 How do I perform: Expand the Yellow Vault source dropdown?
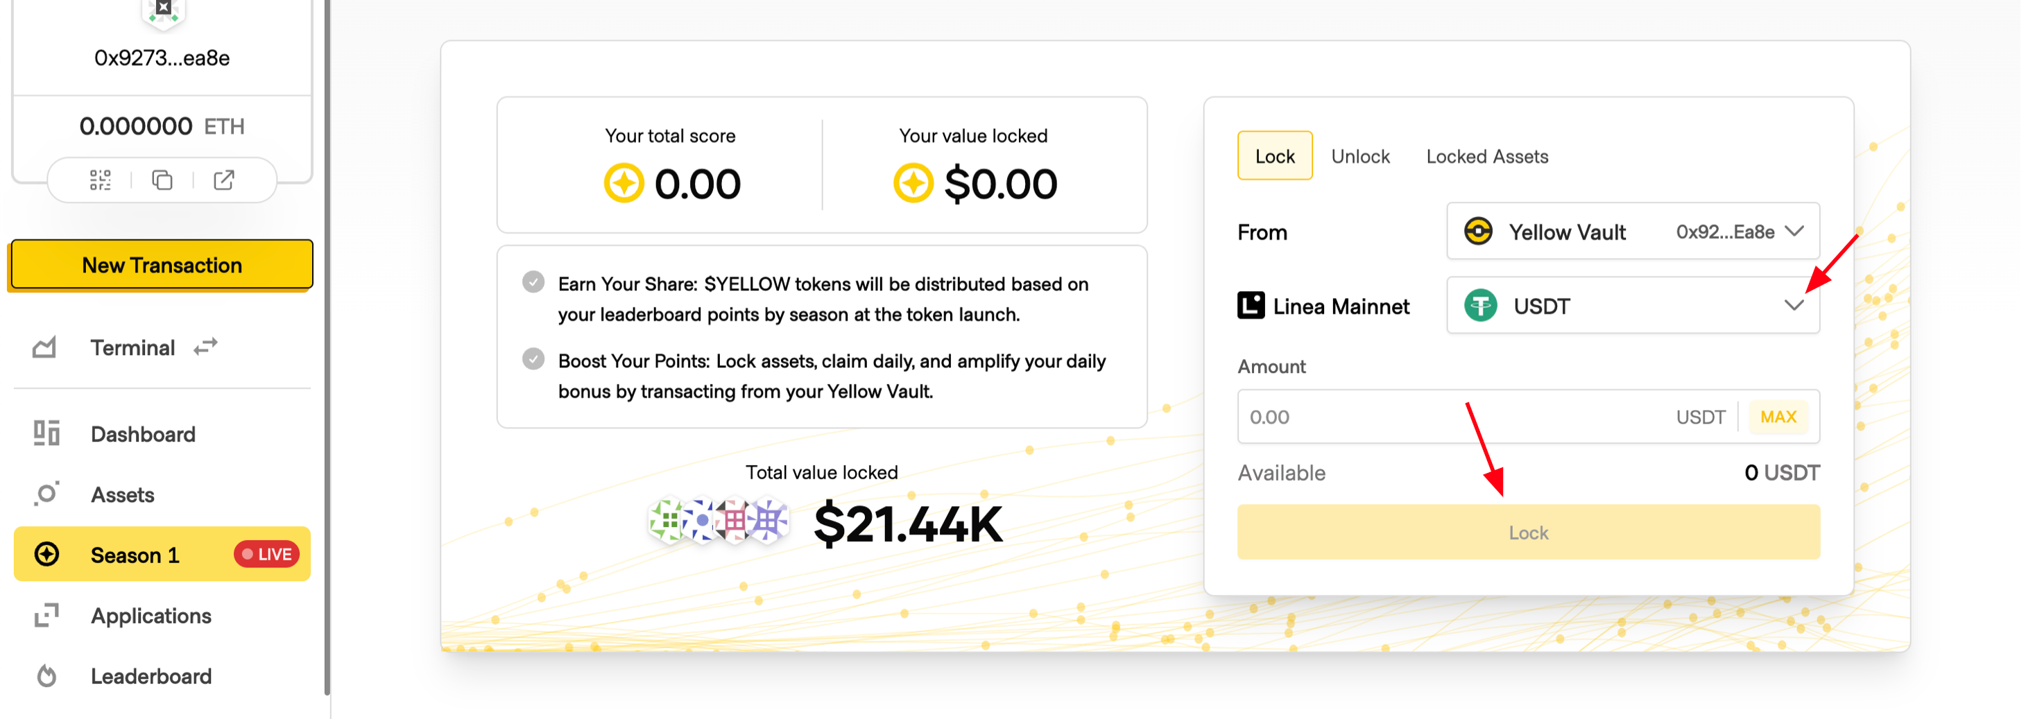[x=1633, y=231]
